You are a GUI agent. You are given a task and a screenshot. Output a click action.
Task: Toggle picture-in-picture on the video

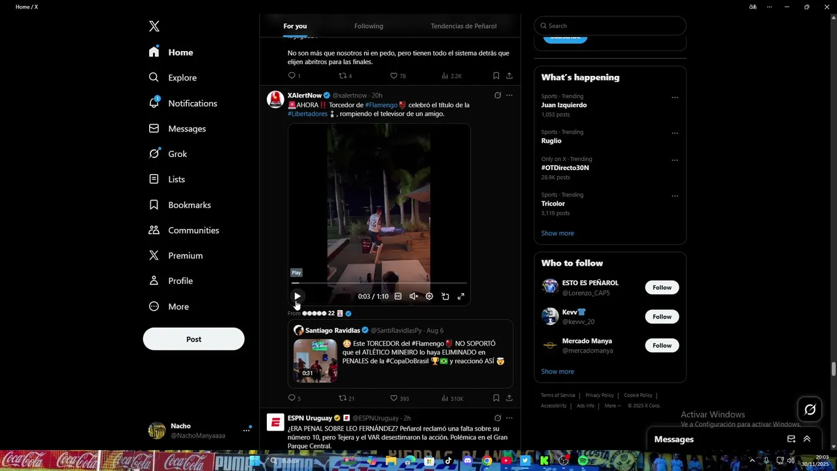coord(445,296)
